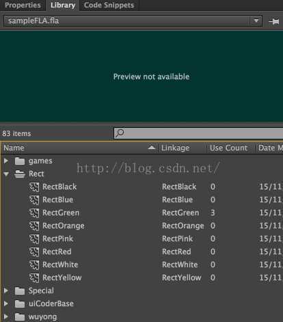Image resolution: width=283 pixels, height=322 pixels.
Task: Select the RectBlue symbol name
Action: pyautogui.click(x=58, y=200)
